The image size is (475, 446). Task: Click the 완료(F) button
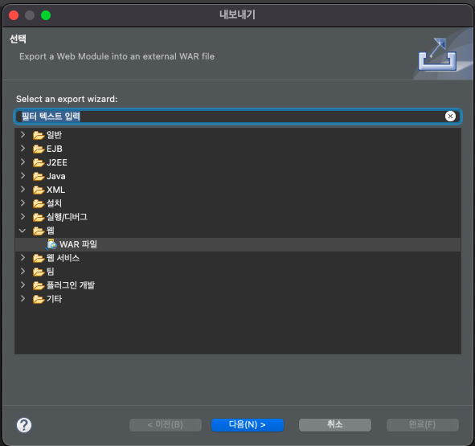click(x=422, y=425)
